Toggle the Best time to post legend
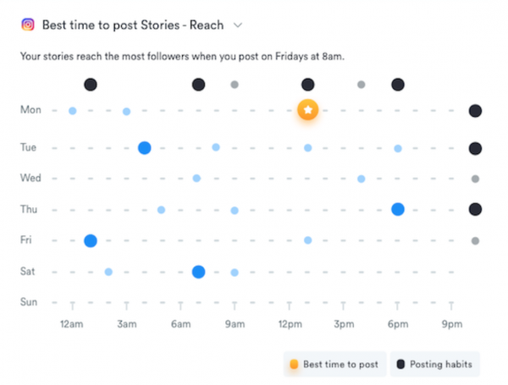 pos(335,365)
